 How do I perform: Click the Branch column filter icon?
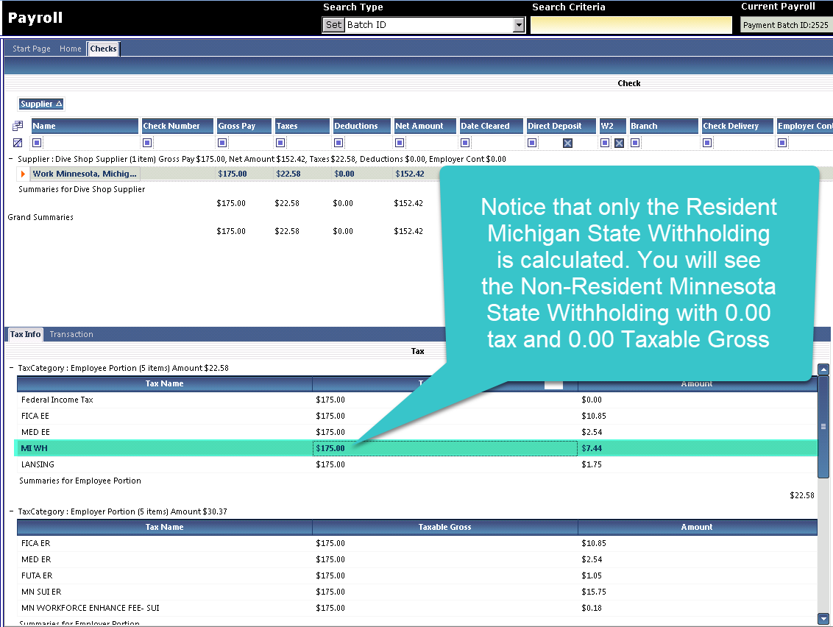click(635, 143)
